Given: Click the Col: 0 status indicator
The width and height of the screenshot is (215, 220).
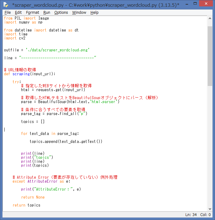Looking at the screenshot, I should (x=205, y=215).
